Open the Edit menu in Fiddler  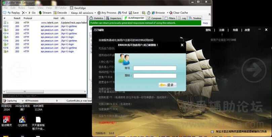pyautogui.click(x=13, y=8)
